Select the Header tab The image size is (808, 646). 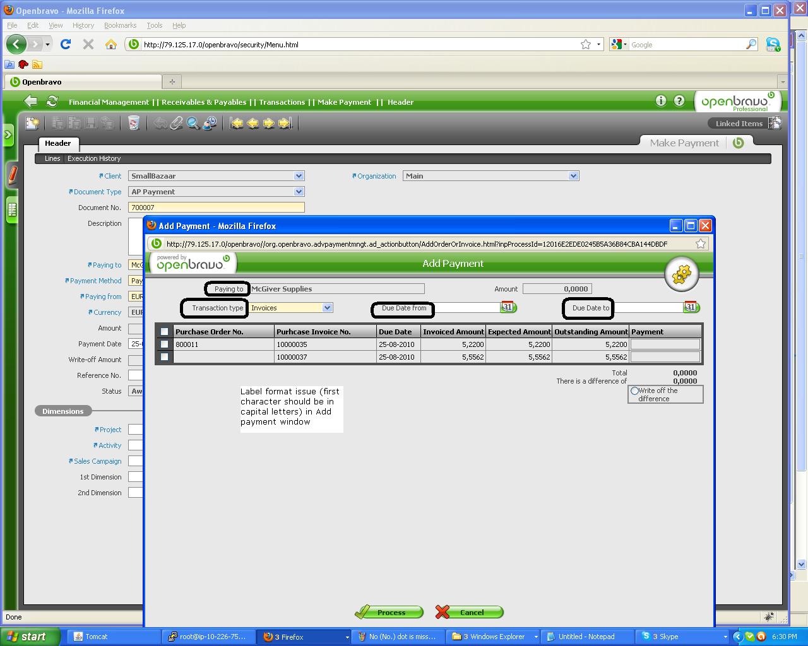point(58,143)
